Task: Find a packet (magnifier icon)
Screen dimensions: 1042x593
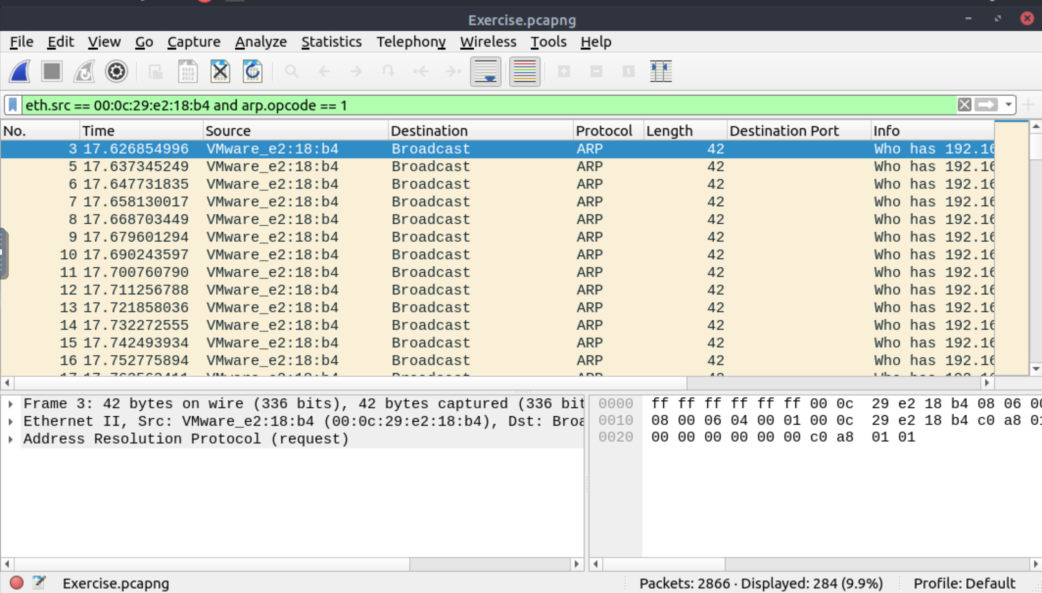Action: [292, 72]
